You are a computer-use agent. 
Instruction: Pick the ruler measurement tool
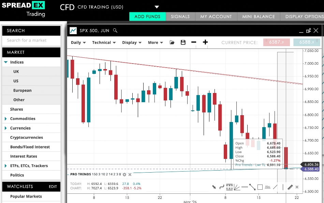coord(291,187)
